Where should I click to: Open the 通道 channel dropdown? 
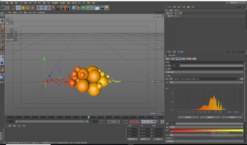[206, 127]
